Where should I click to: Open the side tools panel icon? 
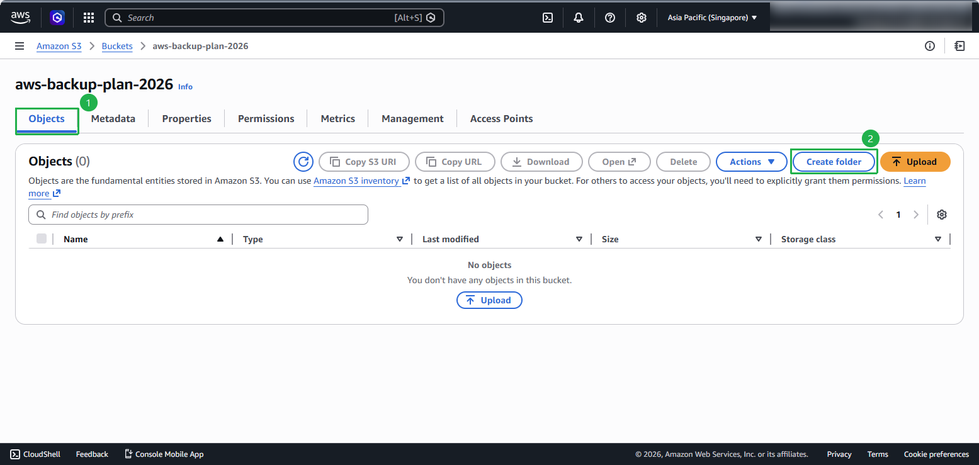pyautogui.click(x=959, y=46)
